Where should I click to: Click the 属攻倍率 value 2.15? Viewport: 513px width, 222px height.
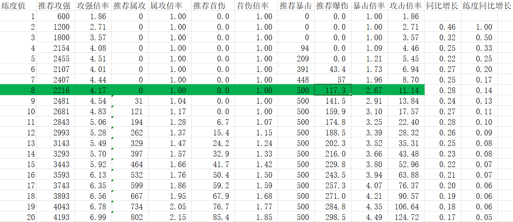tap(170, 217)
